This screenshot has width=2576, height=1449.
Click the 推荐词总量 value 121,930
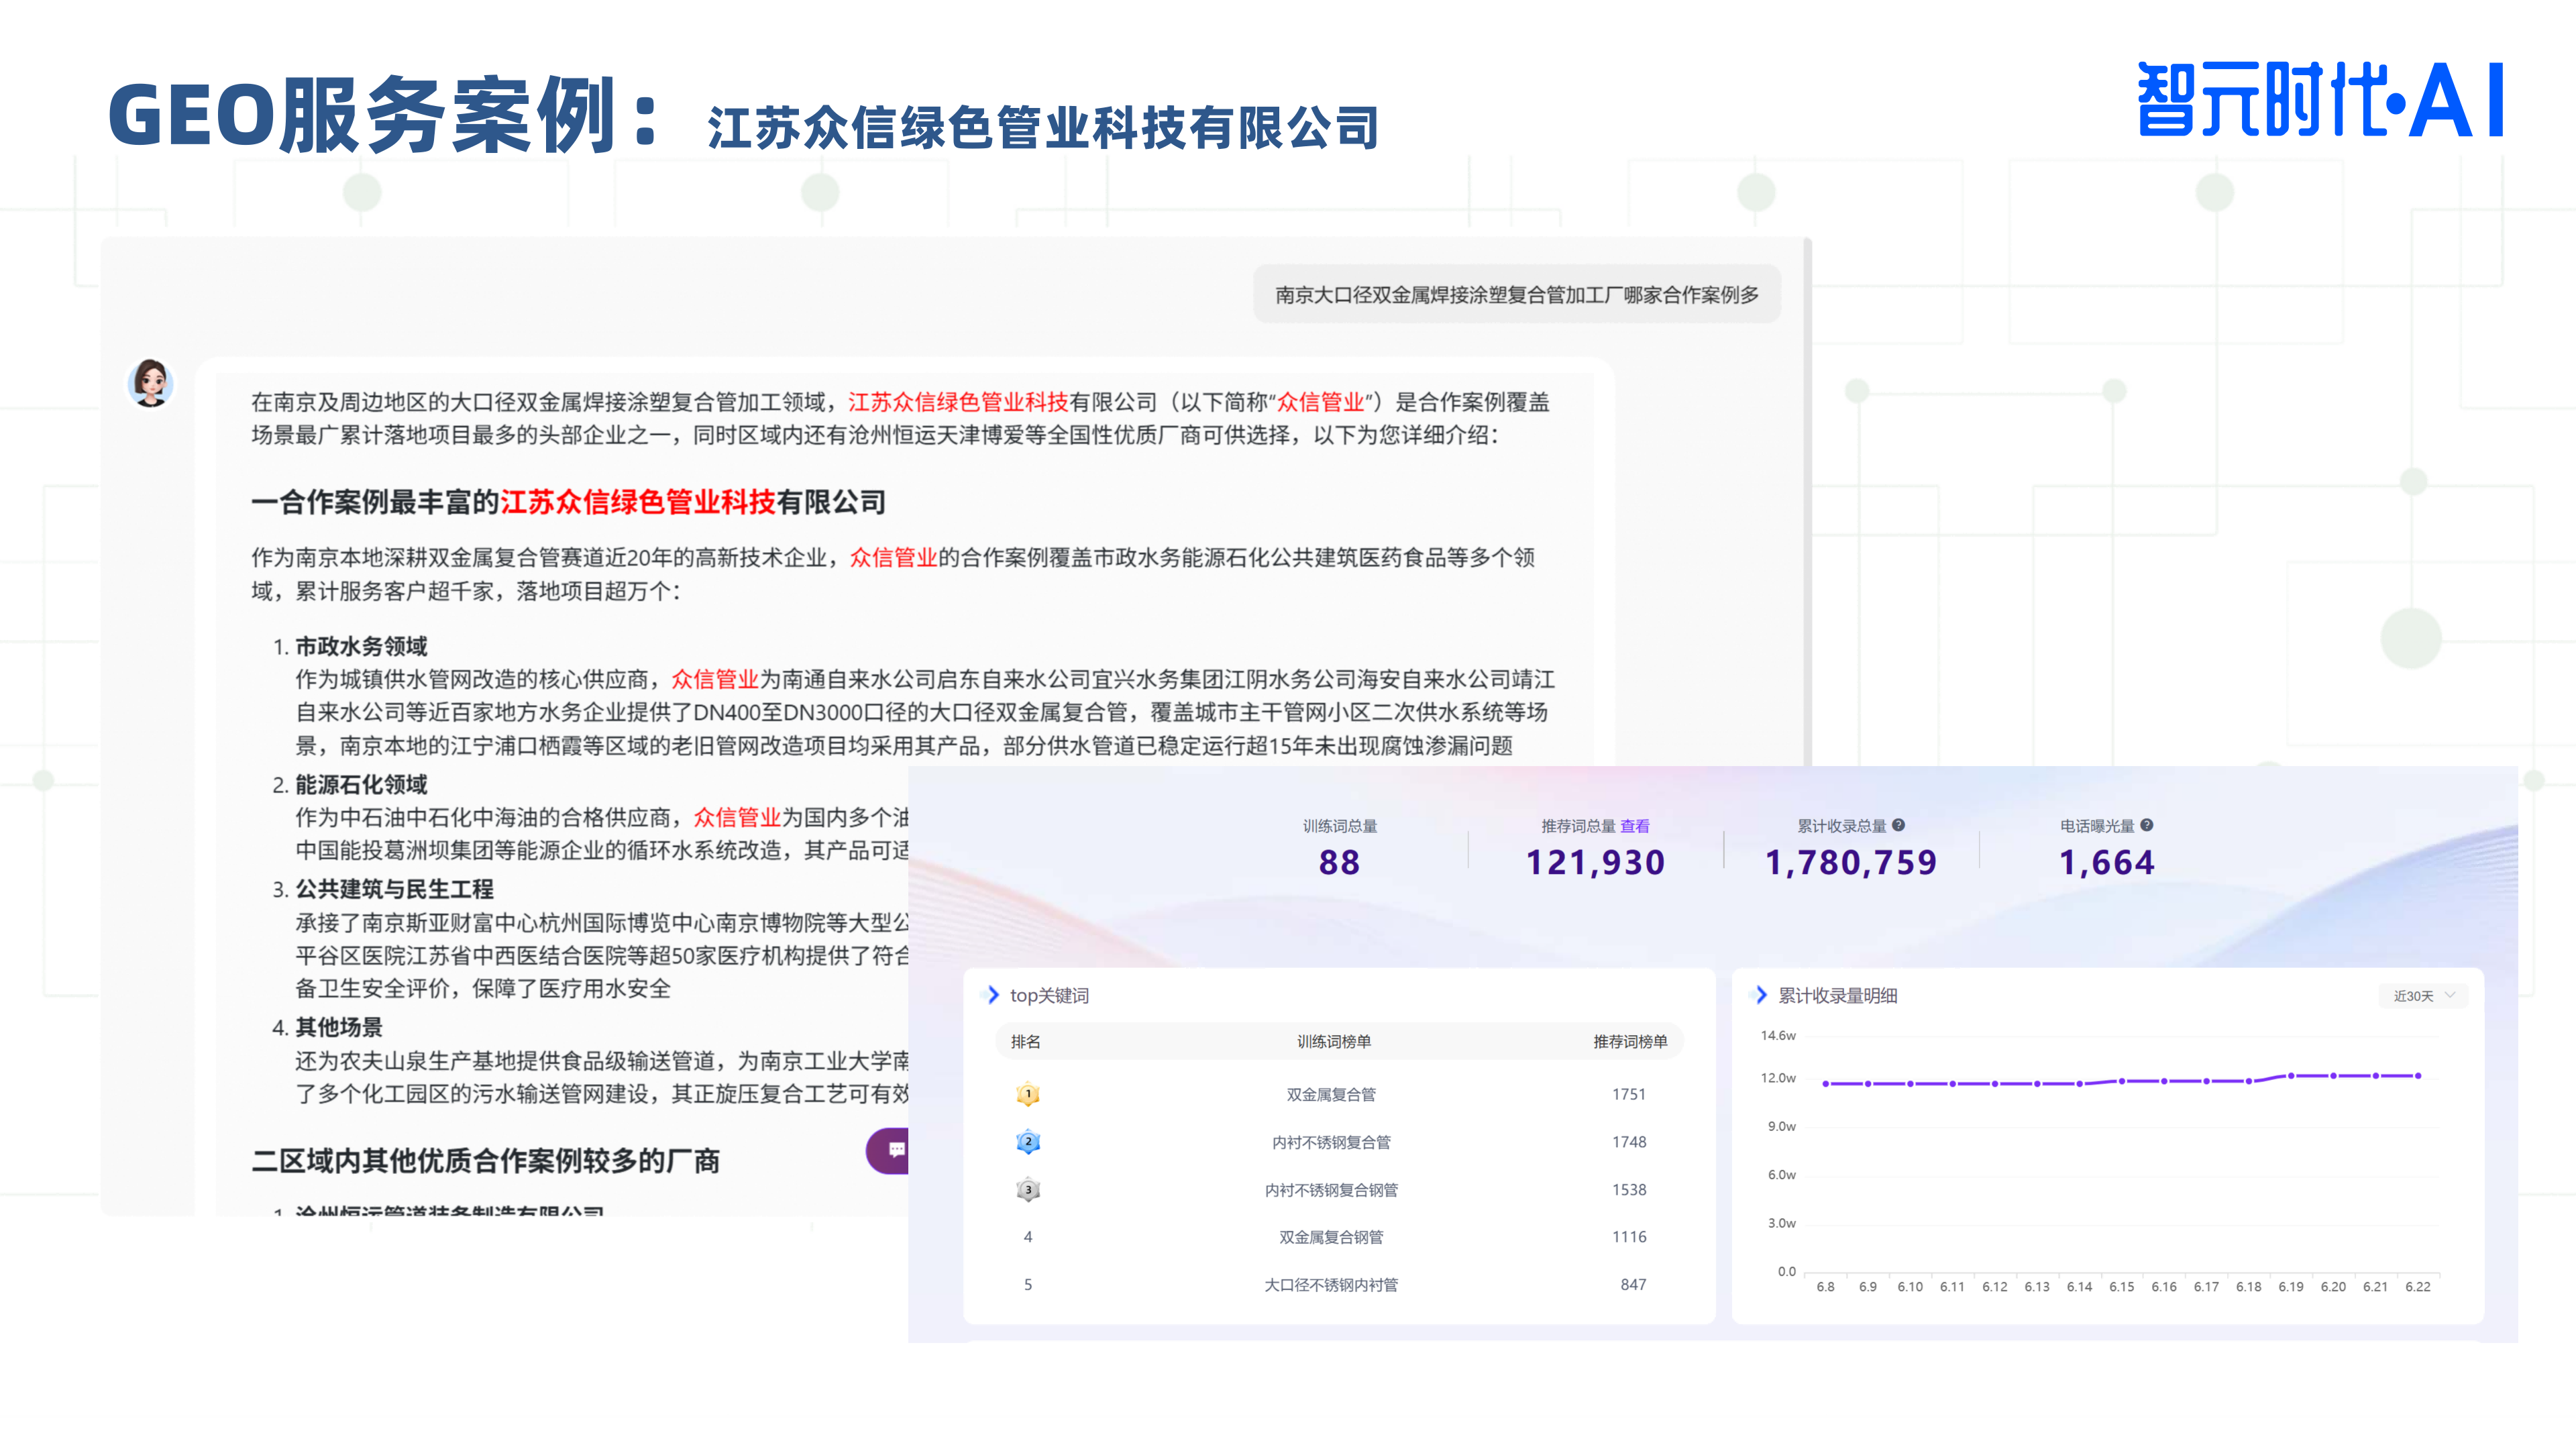point(1595,862)
